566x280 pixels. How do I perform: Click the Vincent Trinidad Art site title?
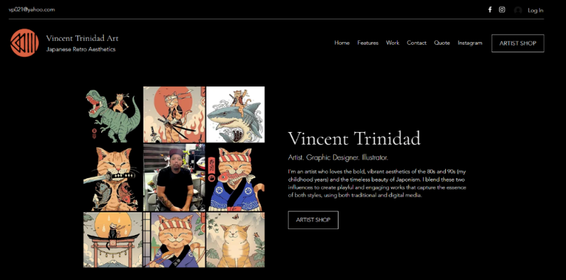82,38
